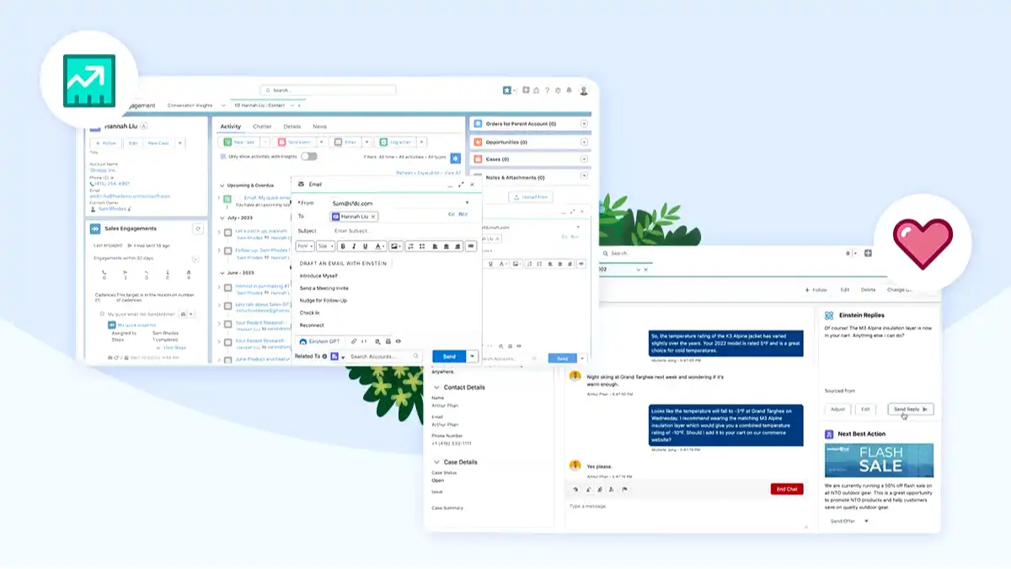Open the text color dropdown in front composer
Screen dimensions: 1011x569
tap(379, 246)
